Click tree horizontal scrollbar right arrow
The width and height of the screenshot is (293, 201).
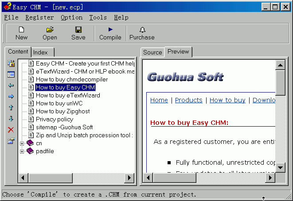pyautogui.click(x=129, y=178)
